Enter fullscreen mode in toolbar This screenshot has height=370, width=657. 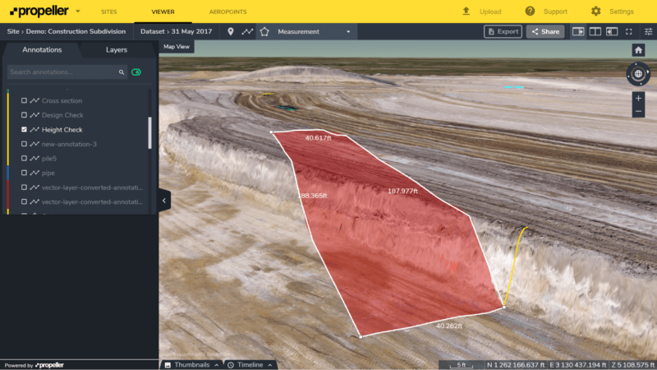click(x=629, y=31)
